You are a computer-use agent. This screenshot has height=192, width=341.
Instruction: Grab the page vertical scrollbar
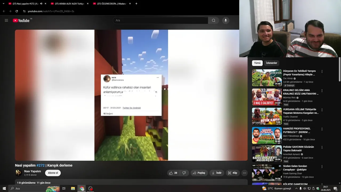pyautogui.click(x=339, y=69)
